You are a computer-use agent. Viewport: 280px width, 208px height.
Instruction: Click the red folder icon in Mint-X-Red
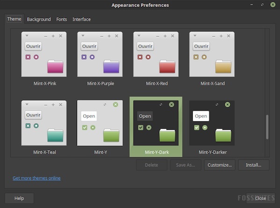click(x=167, y=67)
